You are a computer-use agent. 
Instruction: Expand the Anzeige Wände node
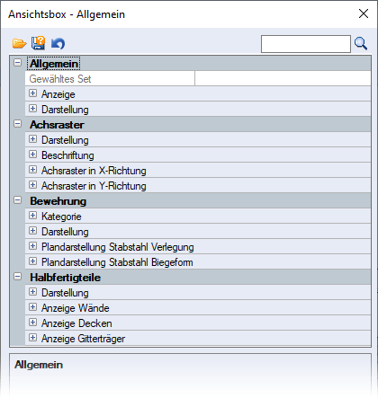(33, 307)
